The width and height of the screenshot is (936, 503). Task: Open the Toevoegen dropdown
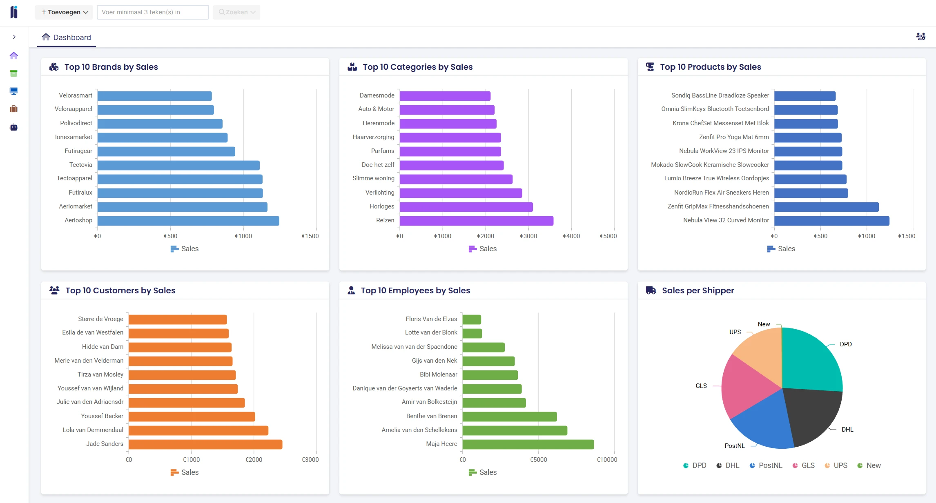pyautogui.click(x=64, y=12)
